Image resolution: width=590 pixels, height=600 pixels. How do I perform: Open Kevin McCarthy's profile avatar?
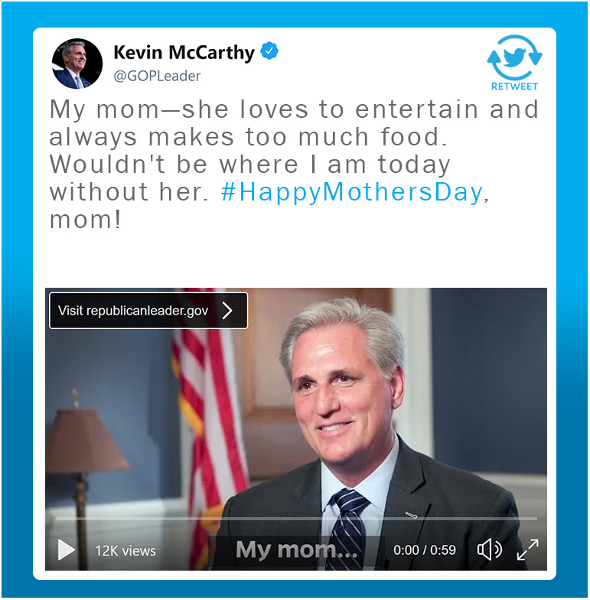pyautogui.click(x=77, y=64)
